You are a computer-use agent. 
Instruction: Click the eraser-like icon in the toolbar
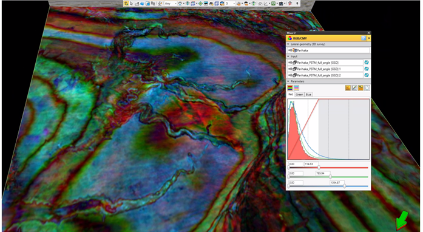pyautogui.click(x=260, y=4)
